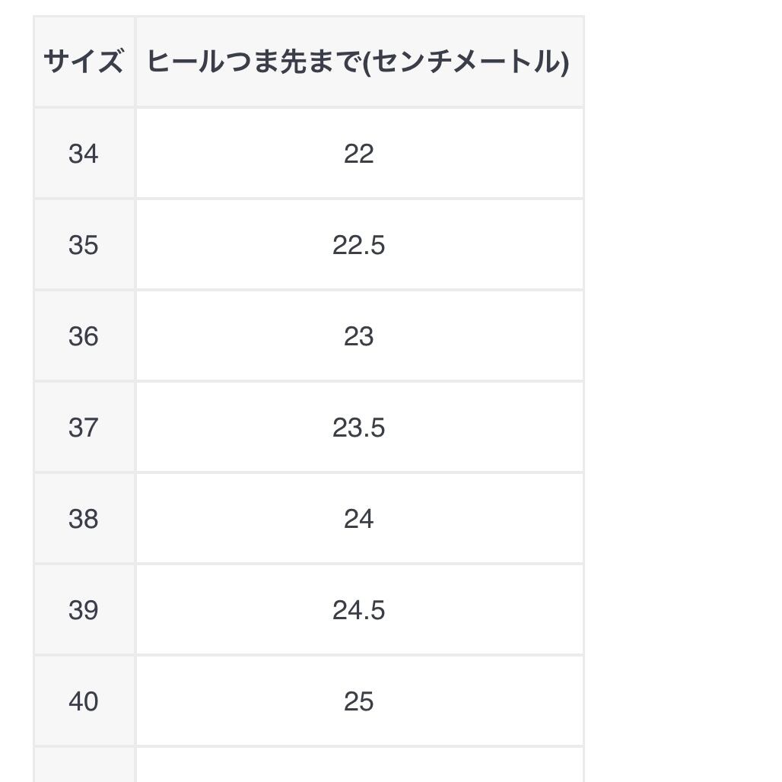Click the 24.5 centimeter value

coord(358,610)
